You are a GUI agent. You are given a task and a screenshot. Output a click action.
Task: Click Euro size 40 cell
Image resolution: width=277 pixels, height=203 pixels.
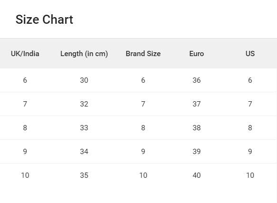tap(197, 175)
